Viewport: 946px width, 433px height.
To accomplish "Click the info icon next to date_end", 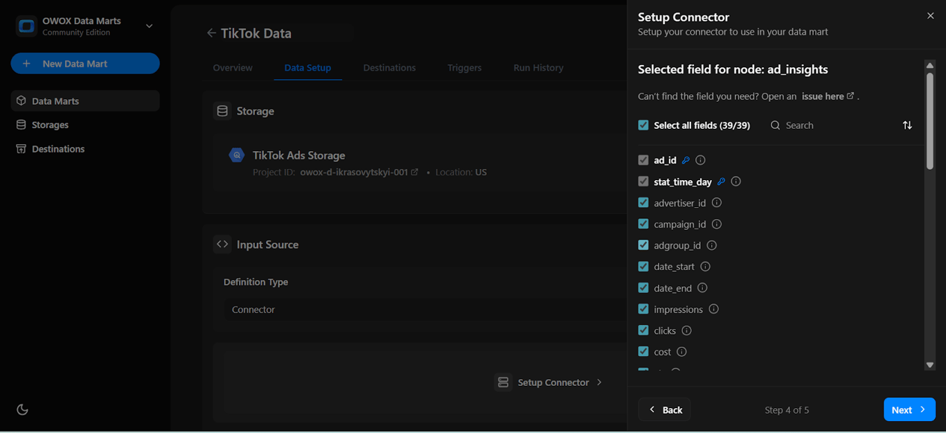I will [702, 288].
